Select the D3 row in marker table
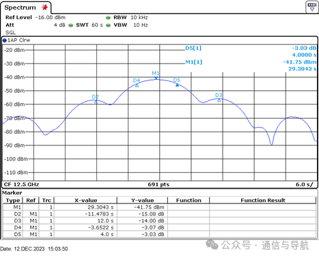Screen dimensions: 319x258 point(159,221)
